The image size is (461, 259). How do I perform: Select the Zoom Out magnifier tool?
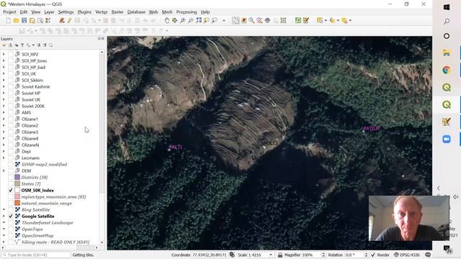(x=191, y=21)
